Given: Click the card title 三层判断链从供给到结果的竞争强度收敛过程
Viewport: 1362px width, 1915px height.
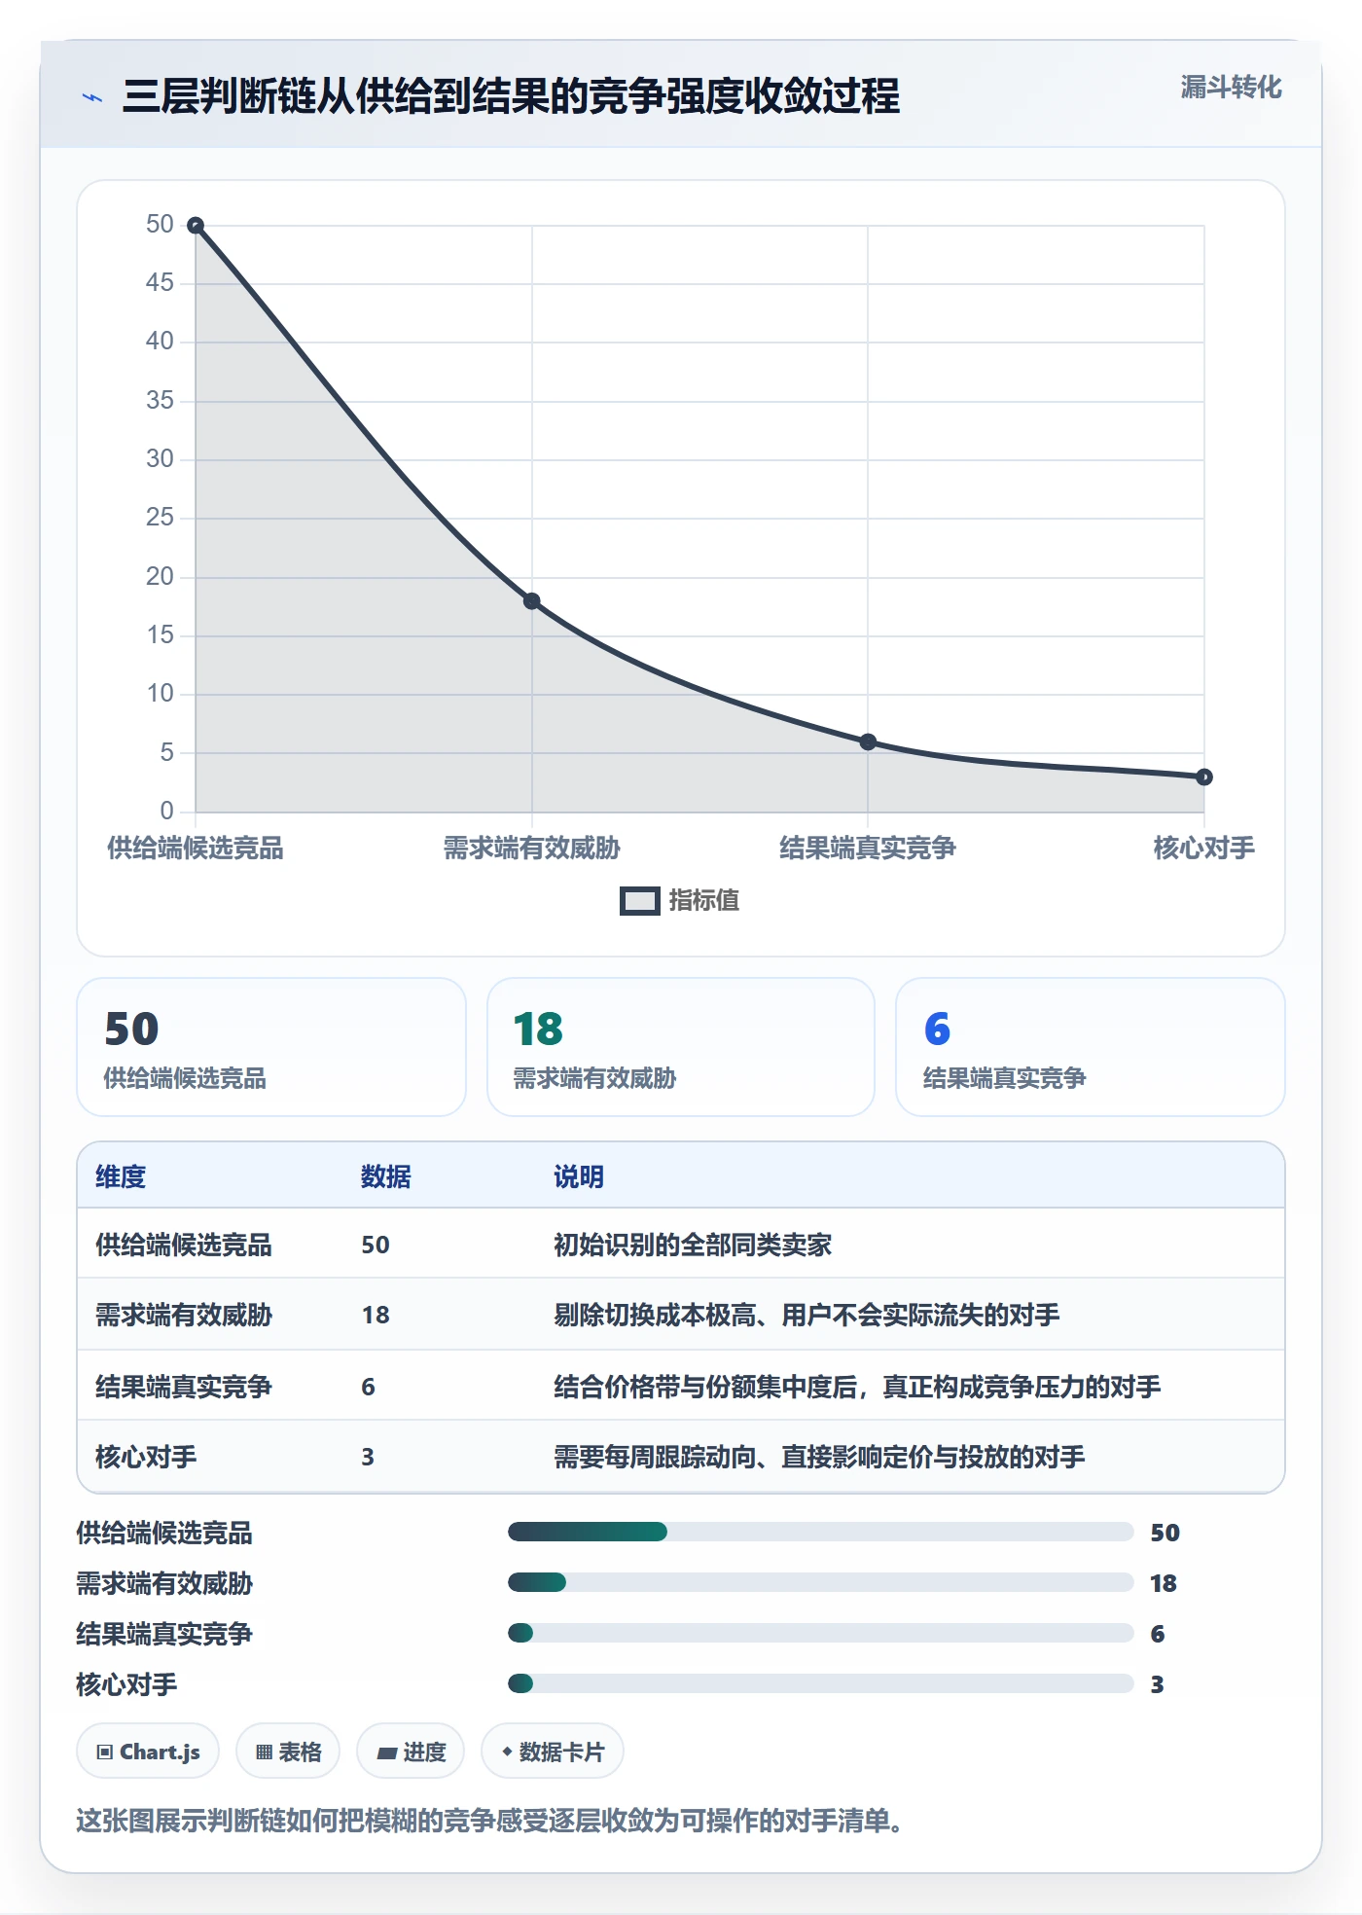Looking at the screenshot, I should (511, 96).
